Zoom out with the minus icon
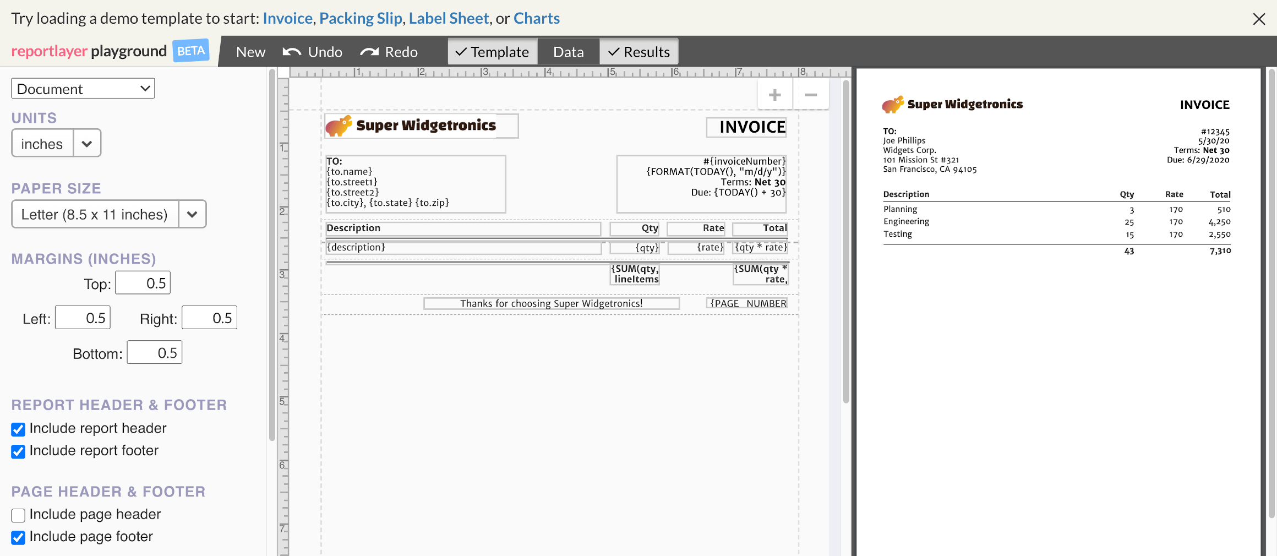This screenshot has height=556, width=1277. [811, 95]
